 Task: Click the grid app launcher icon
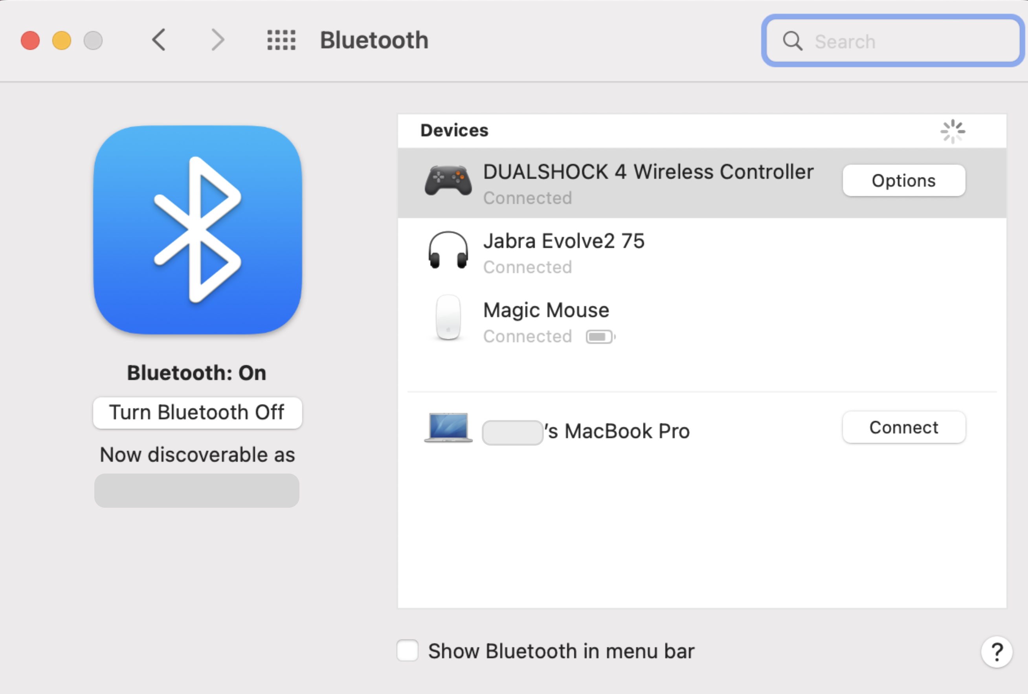280,41
